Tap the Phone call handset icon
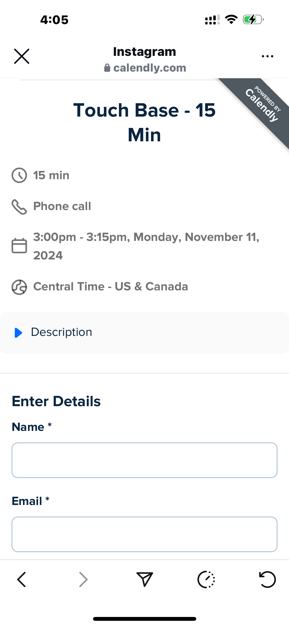 coord(19,207)
